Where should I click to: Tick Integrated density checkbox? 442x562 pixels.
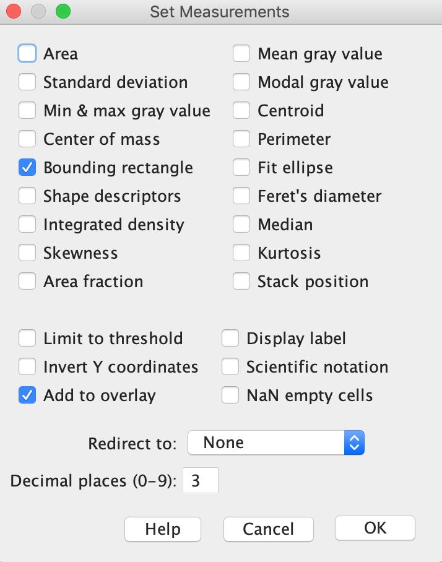(27, 225)
